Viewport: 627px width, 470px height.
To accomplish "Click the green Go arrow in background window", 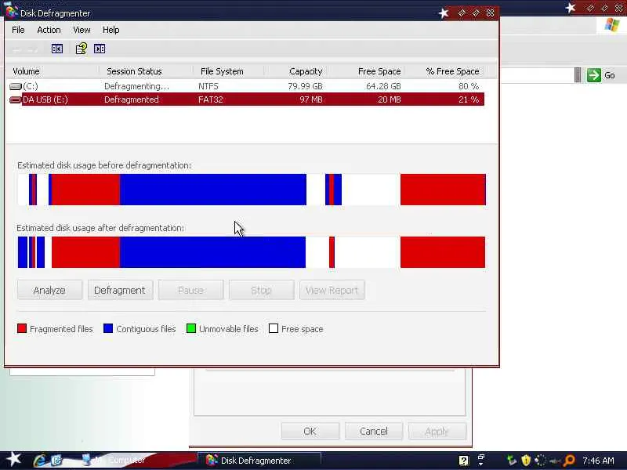I will (x=594, y=75).
